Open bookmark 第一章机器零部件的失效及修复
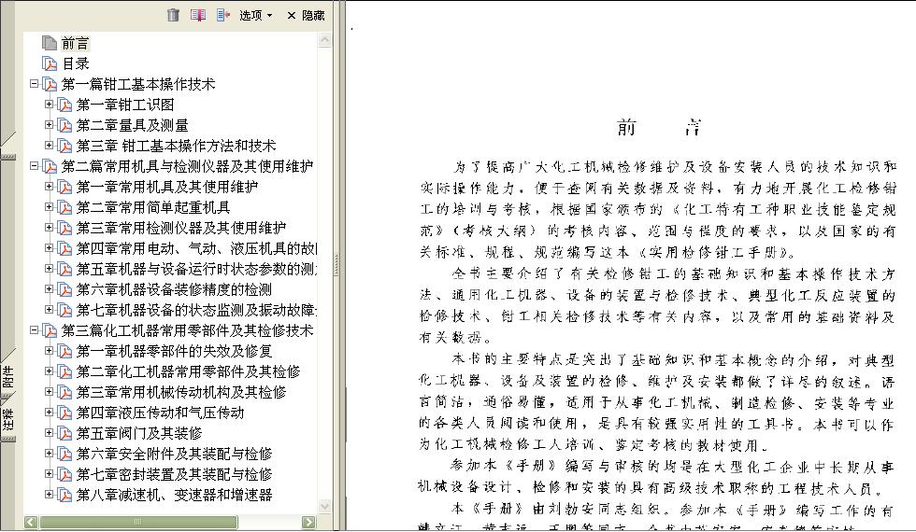The image size is (916, 532). tap(174, 351)
